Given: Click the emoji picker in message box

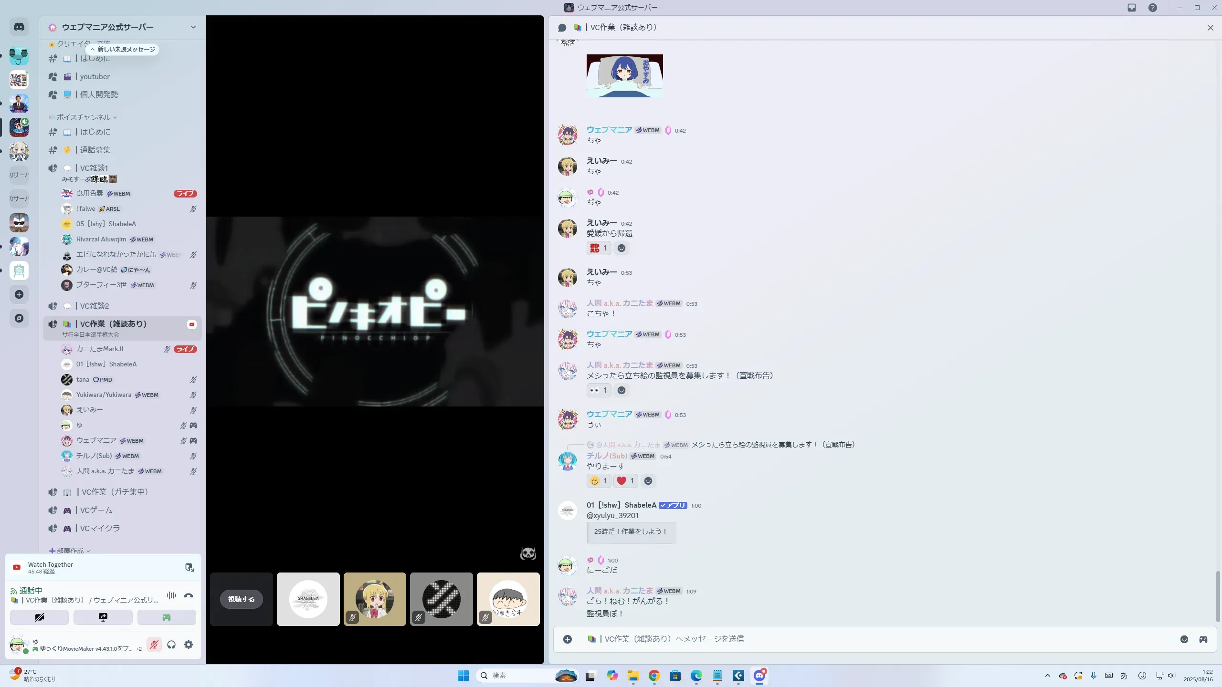Looking at the screenshot, I should point(1184,639).
